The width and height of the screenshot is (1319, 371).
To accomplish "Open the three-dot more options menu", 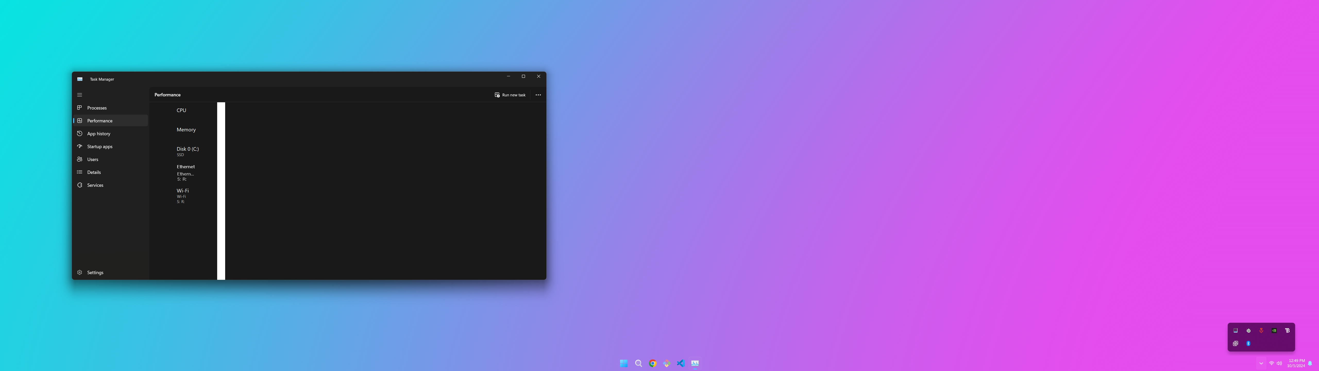I will (538, 95).
